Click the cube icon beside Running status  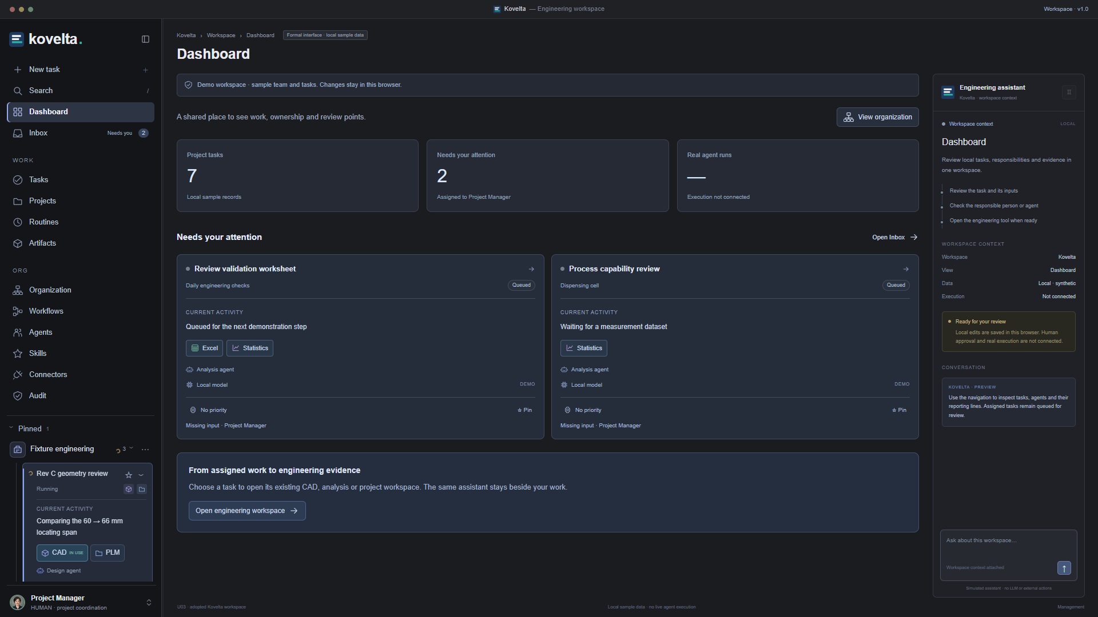[129, 489]
